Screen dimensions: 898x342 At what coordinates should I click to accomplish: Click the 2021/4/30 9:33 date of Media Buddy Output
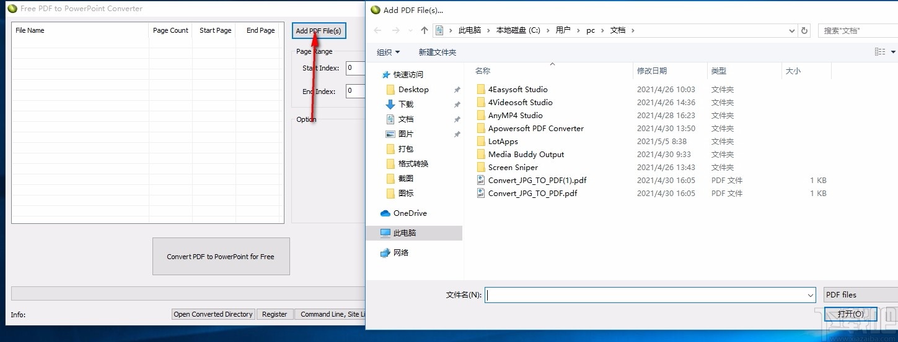(664, 155)
